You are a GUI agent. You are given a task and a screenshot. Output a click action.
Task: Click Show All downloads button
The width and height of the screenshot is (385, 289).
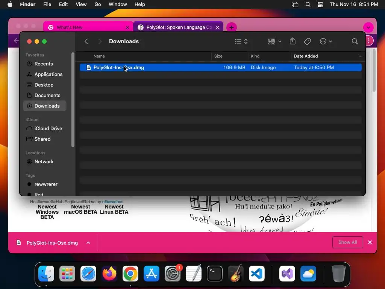347,242
